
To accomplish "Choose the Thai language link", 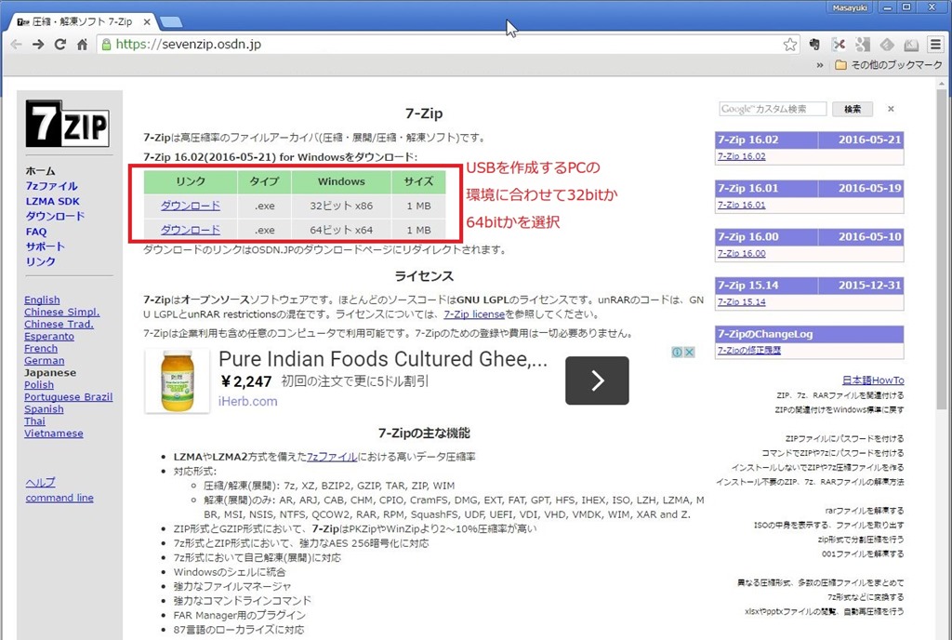I will click(34, 421).
